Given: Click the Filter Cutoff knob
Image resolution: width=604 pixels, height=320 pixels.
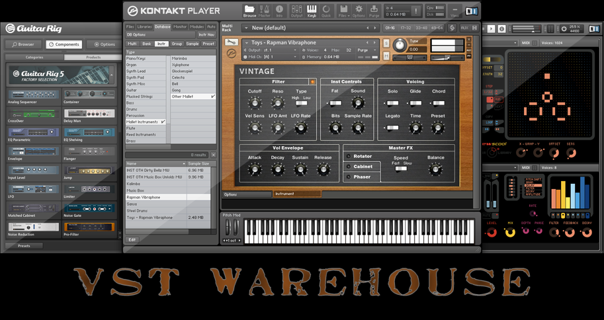Looking at the screenshot, I should [x=254, y=103].
